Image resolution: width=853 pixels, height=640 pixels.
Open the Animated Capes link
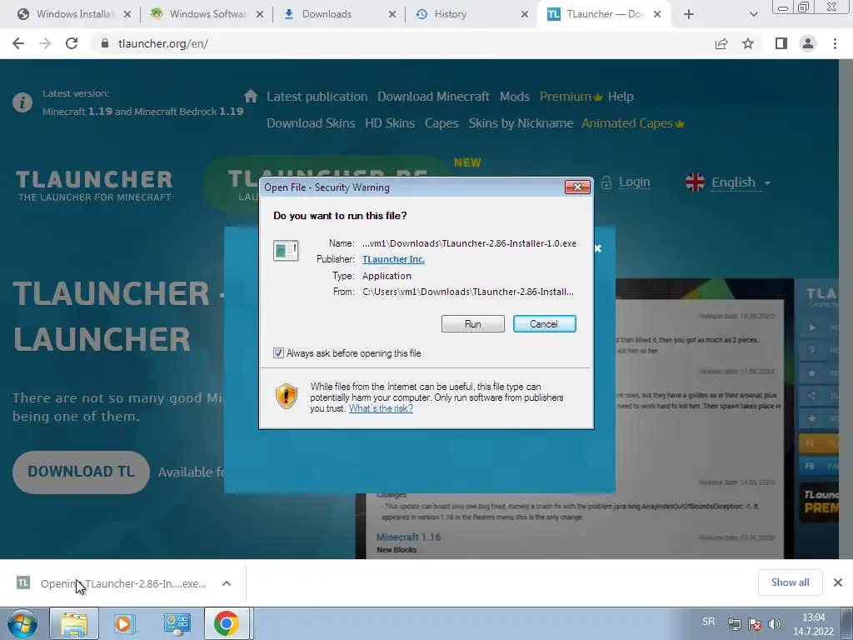click(x=633, y=123)
